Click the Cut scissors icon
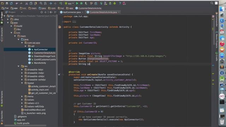Viewport: 226px width, 127px height. (27, 3)
